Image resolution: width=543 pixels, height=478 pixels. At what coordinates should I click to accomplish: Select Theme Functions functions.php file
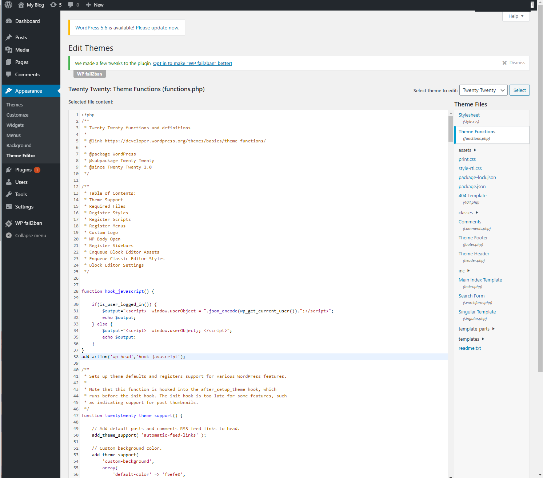(x=492, y=135)
